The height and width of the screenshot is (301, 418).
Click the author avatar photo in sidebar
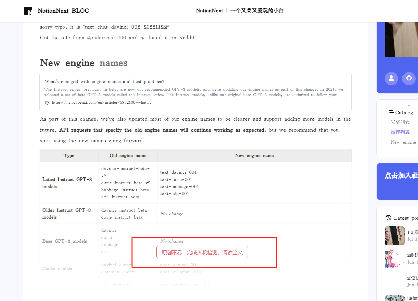pos(401,39)
